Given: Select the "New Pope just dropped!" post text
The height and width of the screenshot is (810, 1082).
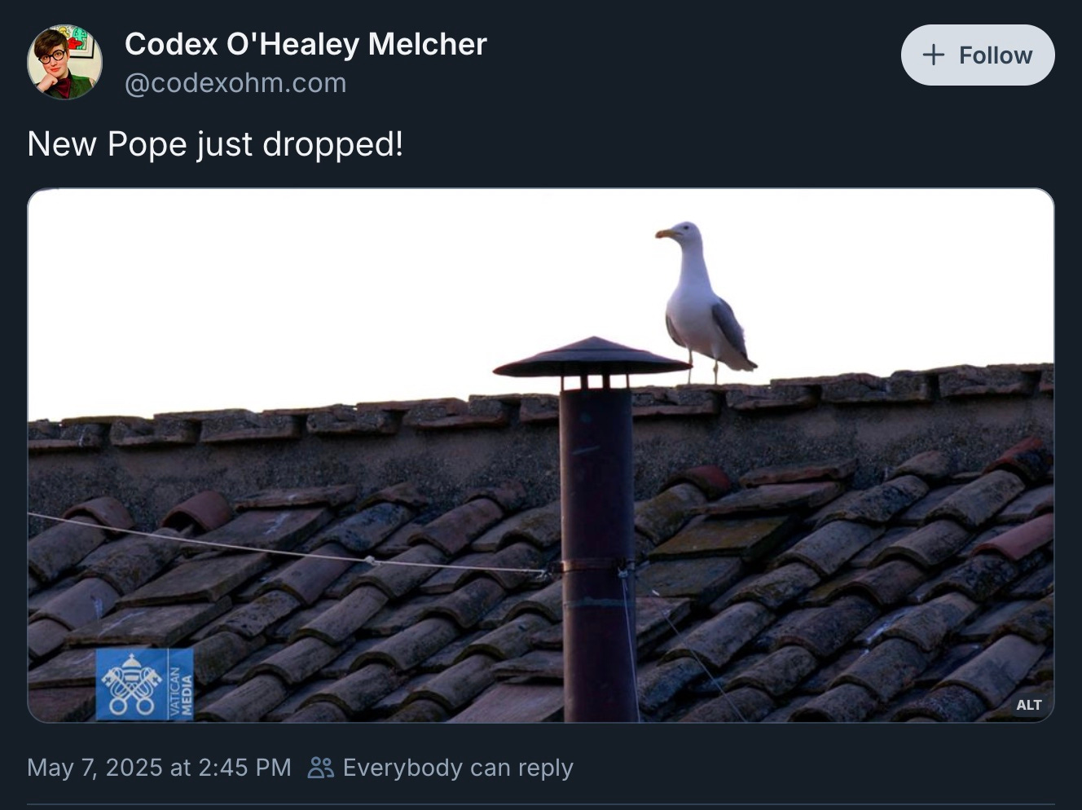Looking at the screenshot, I should (215, 144).
